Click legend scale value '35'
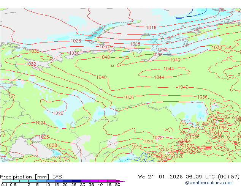 pos(92,184)
